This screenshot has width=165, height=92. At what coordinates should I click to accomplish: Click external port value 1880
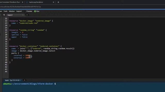click(28, 58)
